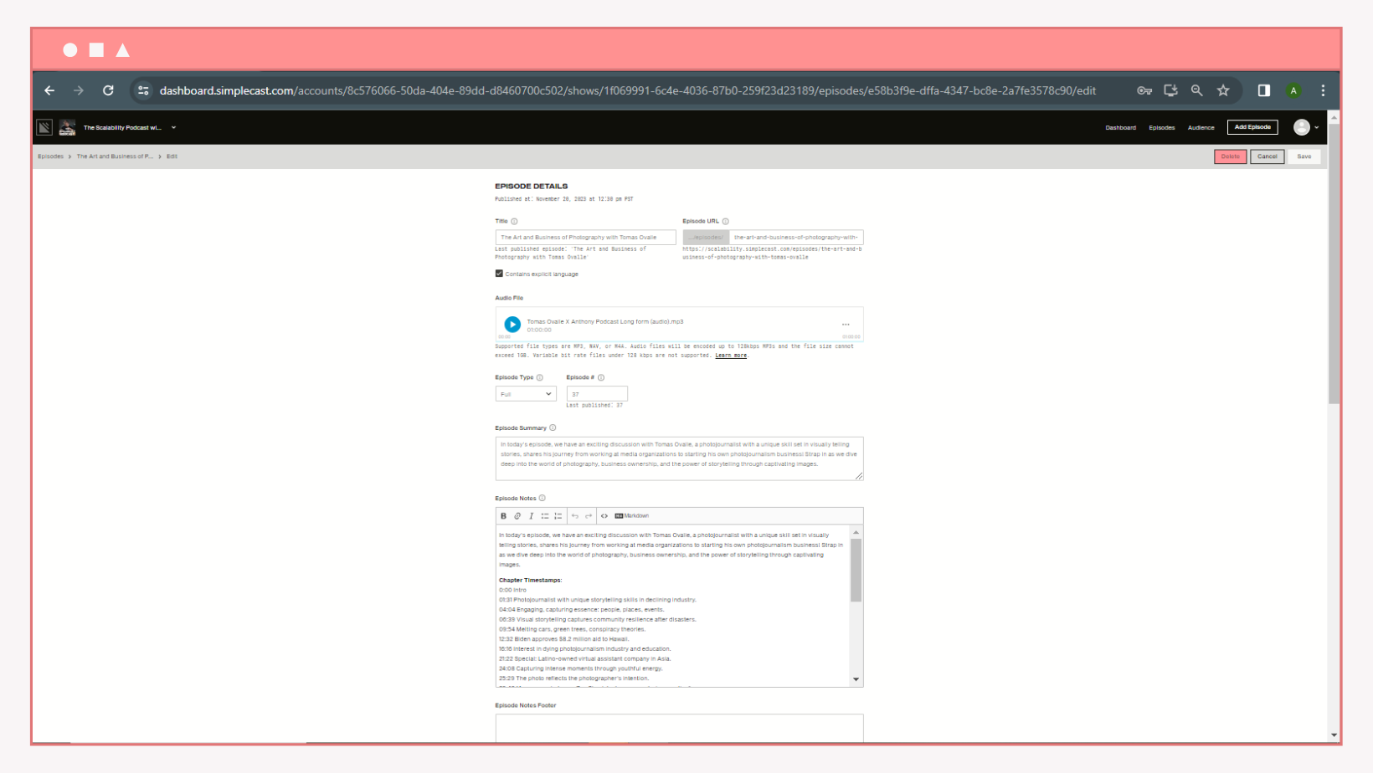The image size is (1373, 773).
Task: Insert a link in Episode Notes
Action: (517, 516)
